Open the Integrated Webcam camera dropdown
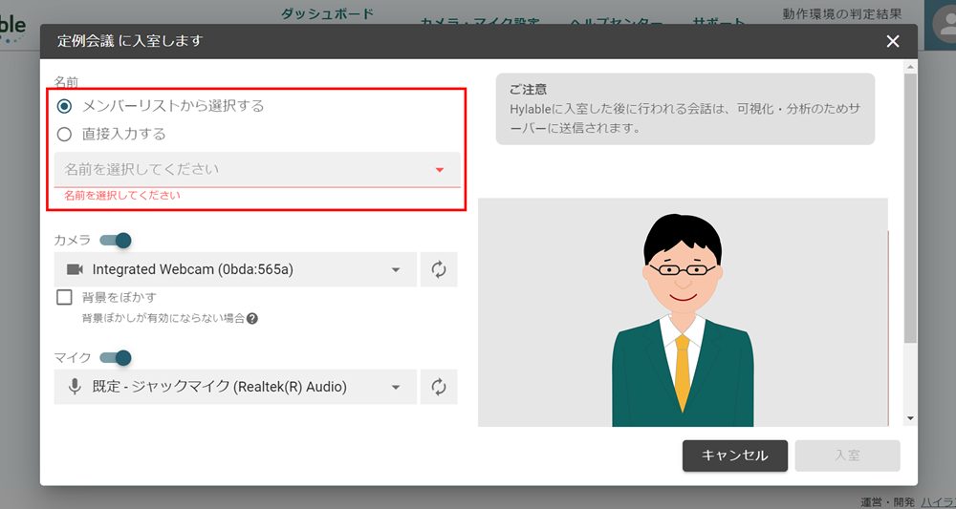This screenshot has height=509, width=956. click(x=235, y=269)
